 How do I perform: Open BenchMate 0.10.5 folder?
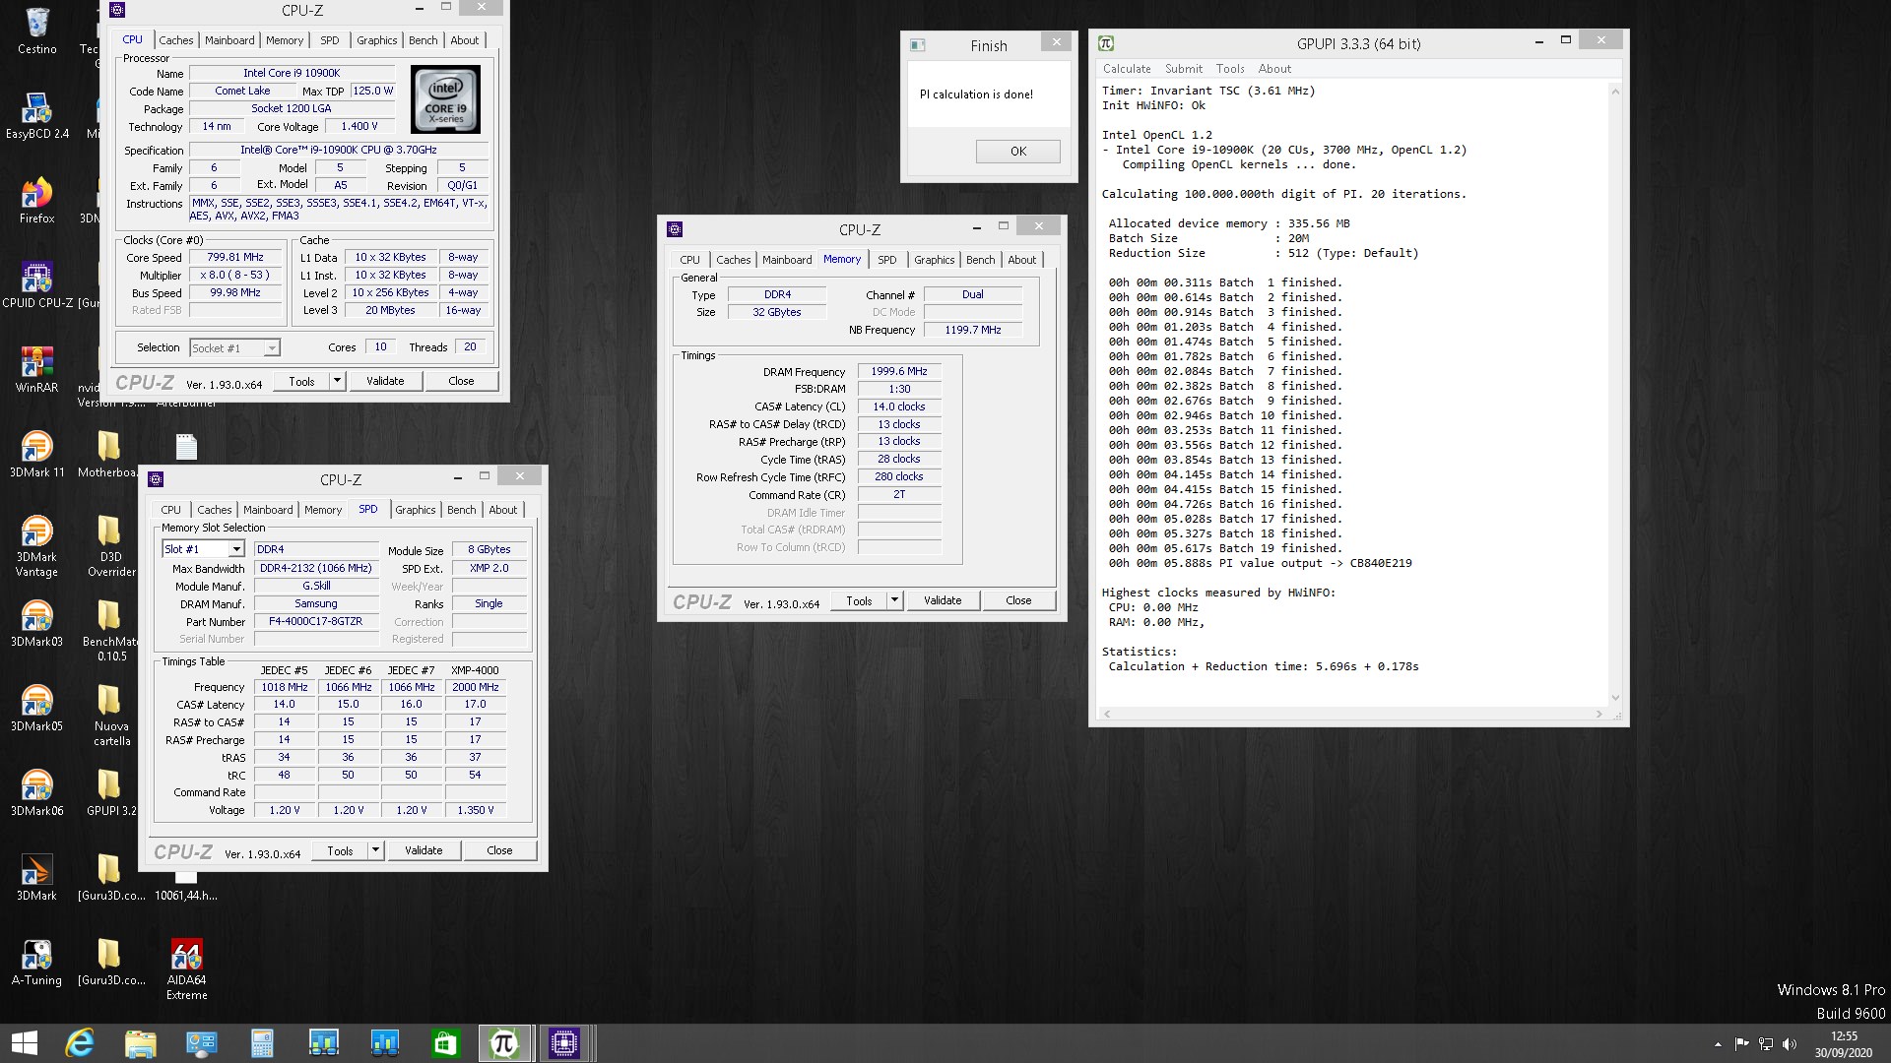point(111,630)
